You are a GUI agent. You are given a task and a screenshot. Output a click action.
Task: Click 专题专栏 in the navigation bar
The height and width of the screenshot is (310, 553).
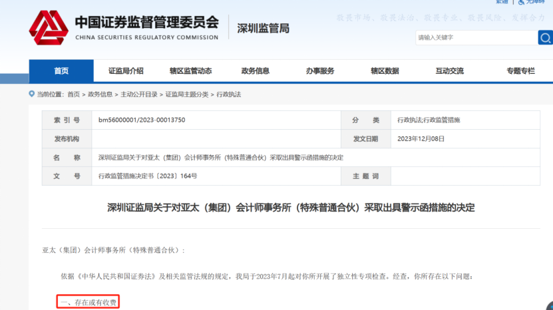[520, 71]
